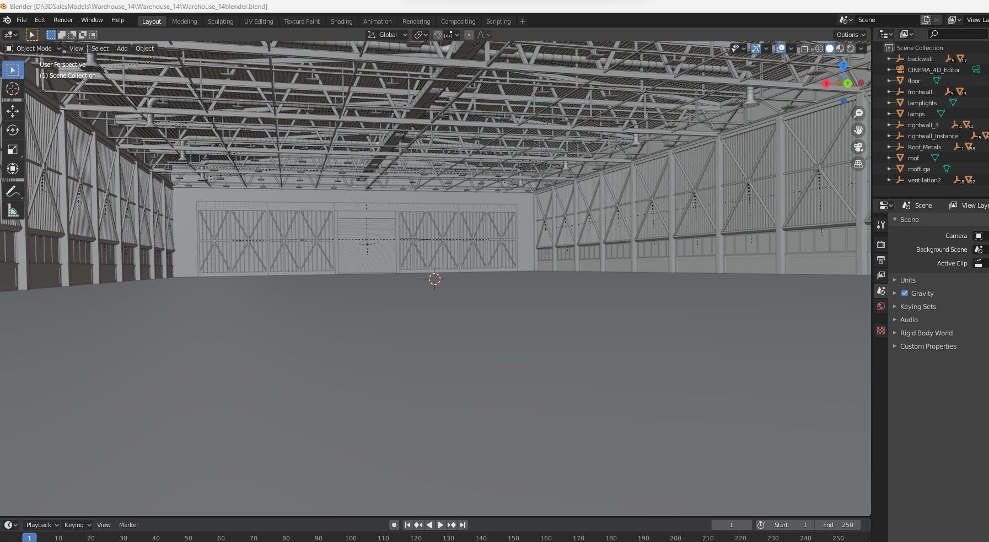Click the Play animation button
The height and width of the screenshot is (542, 989).
coord(440,525)
